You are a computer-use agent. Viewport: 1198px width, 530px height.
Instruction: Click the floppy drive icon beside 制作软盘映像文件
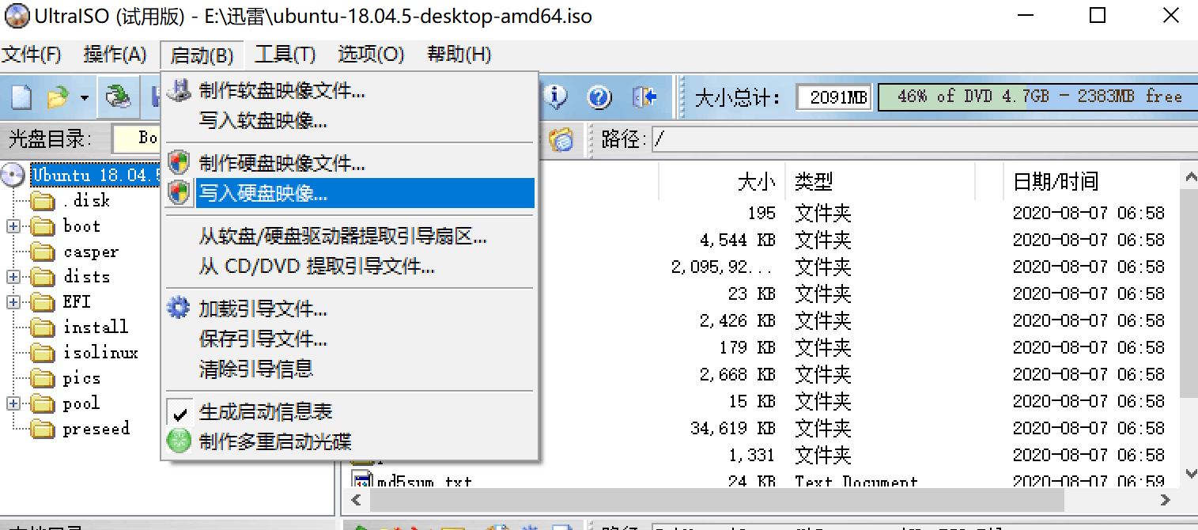[x=180, y=90]
